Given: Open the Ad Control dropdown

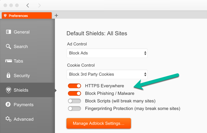Looking at the screenshot, I should point(107,53).
